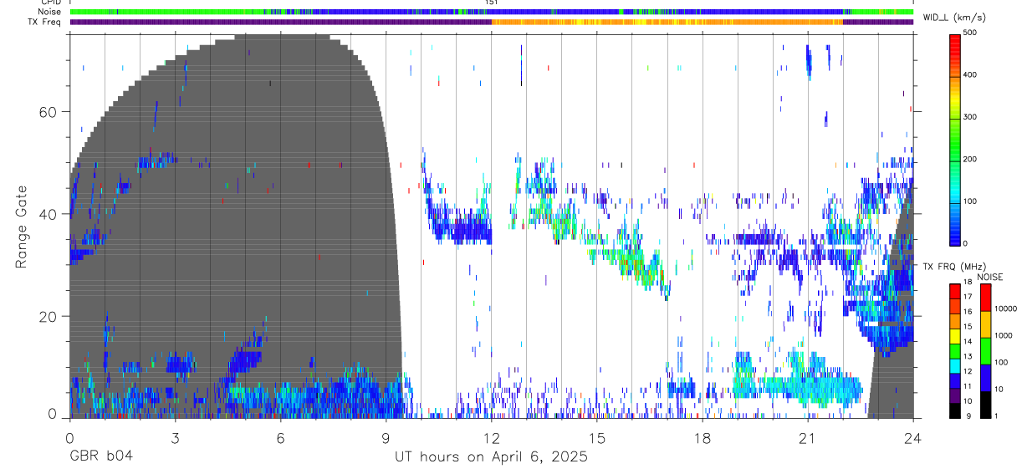This screenshot has height=474, width=1027.
Task: Click the '400' label on width scale
Action: click(971, 75)
